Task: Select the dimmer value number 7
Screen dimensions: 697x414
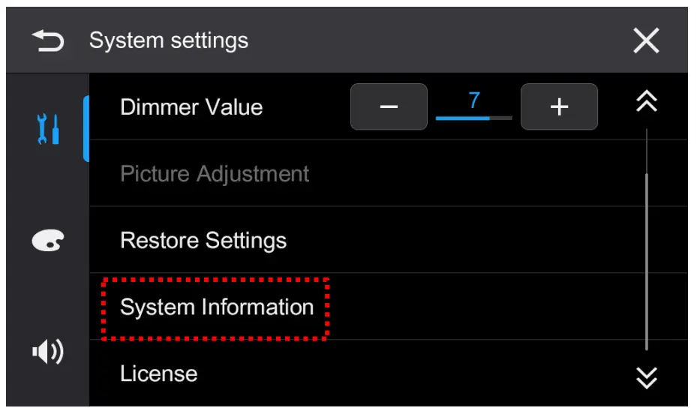Action: tap(474, 100)
